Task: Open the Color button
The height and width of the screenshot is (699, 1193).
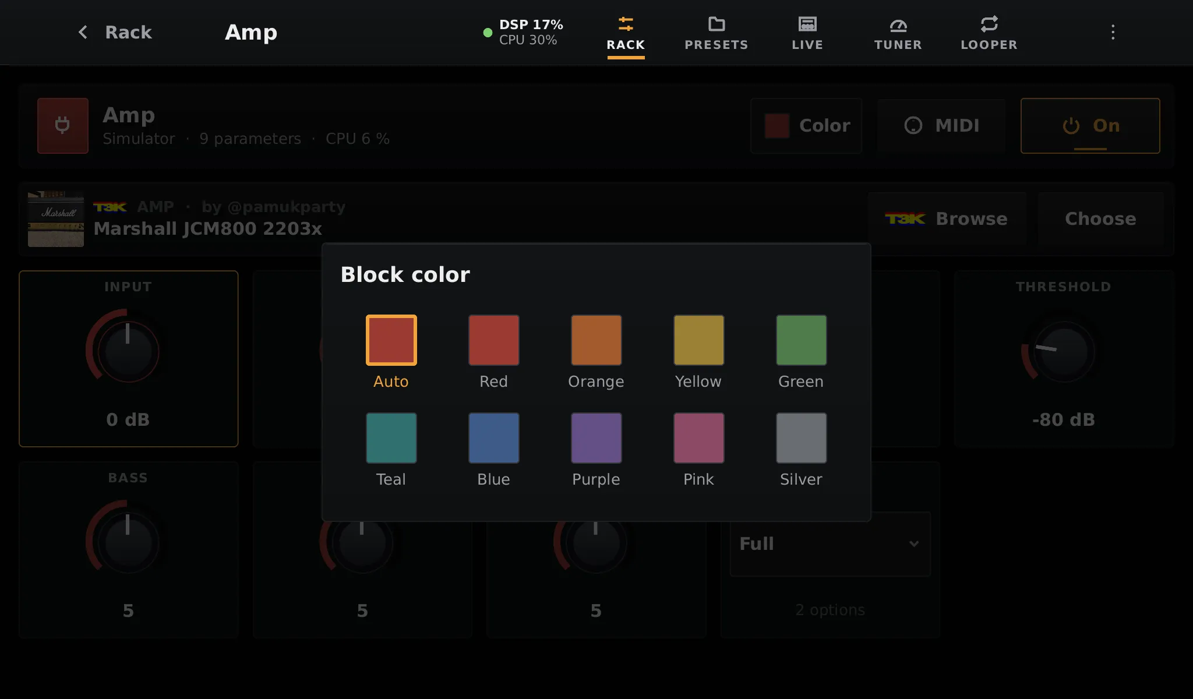Action: tap(806, 126)
